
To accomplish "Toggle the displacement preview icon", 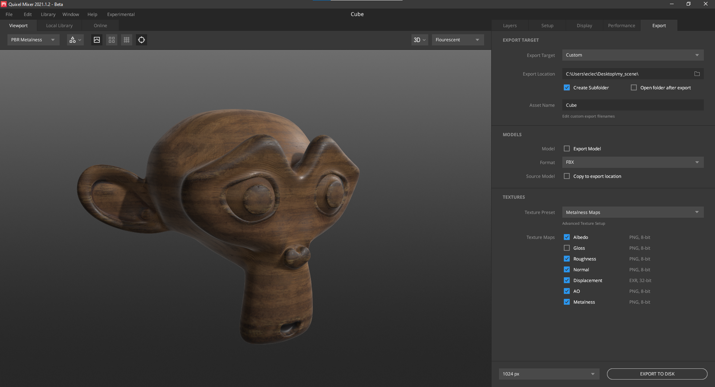I will pyautogui.click(x=97, y=40).
